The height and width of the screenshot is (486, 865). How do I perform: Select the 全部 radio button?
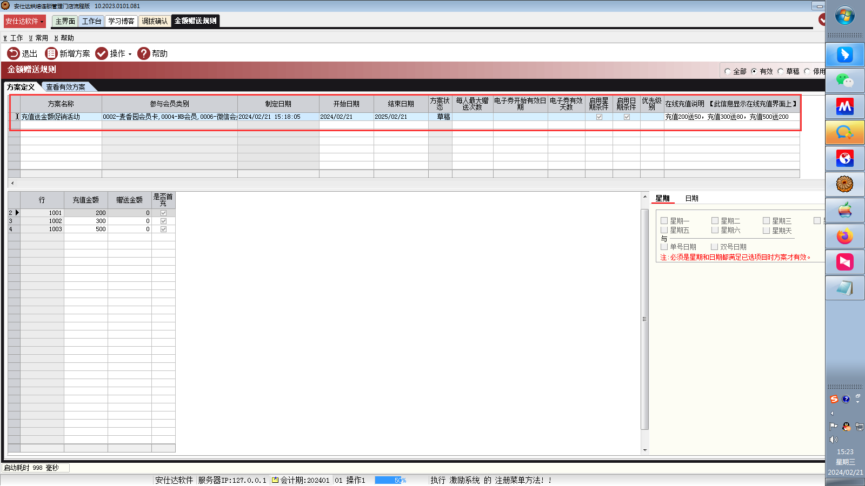[728, 71]
